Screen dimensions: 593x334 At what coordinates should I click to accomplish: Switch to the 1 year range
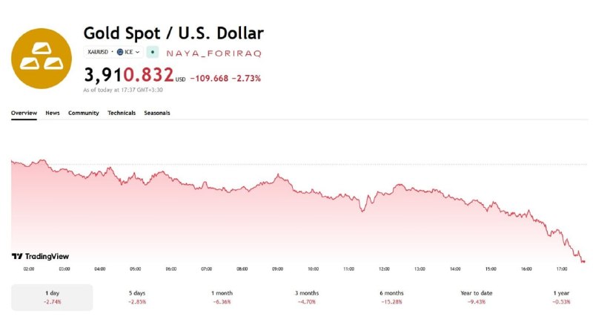(x=561, y=298)
